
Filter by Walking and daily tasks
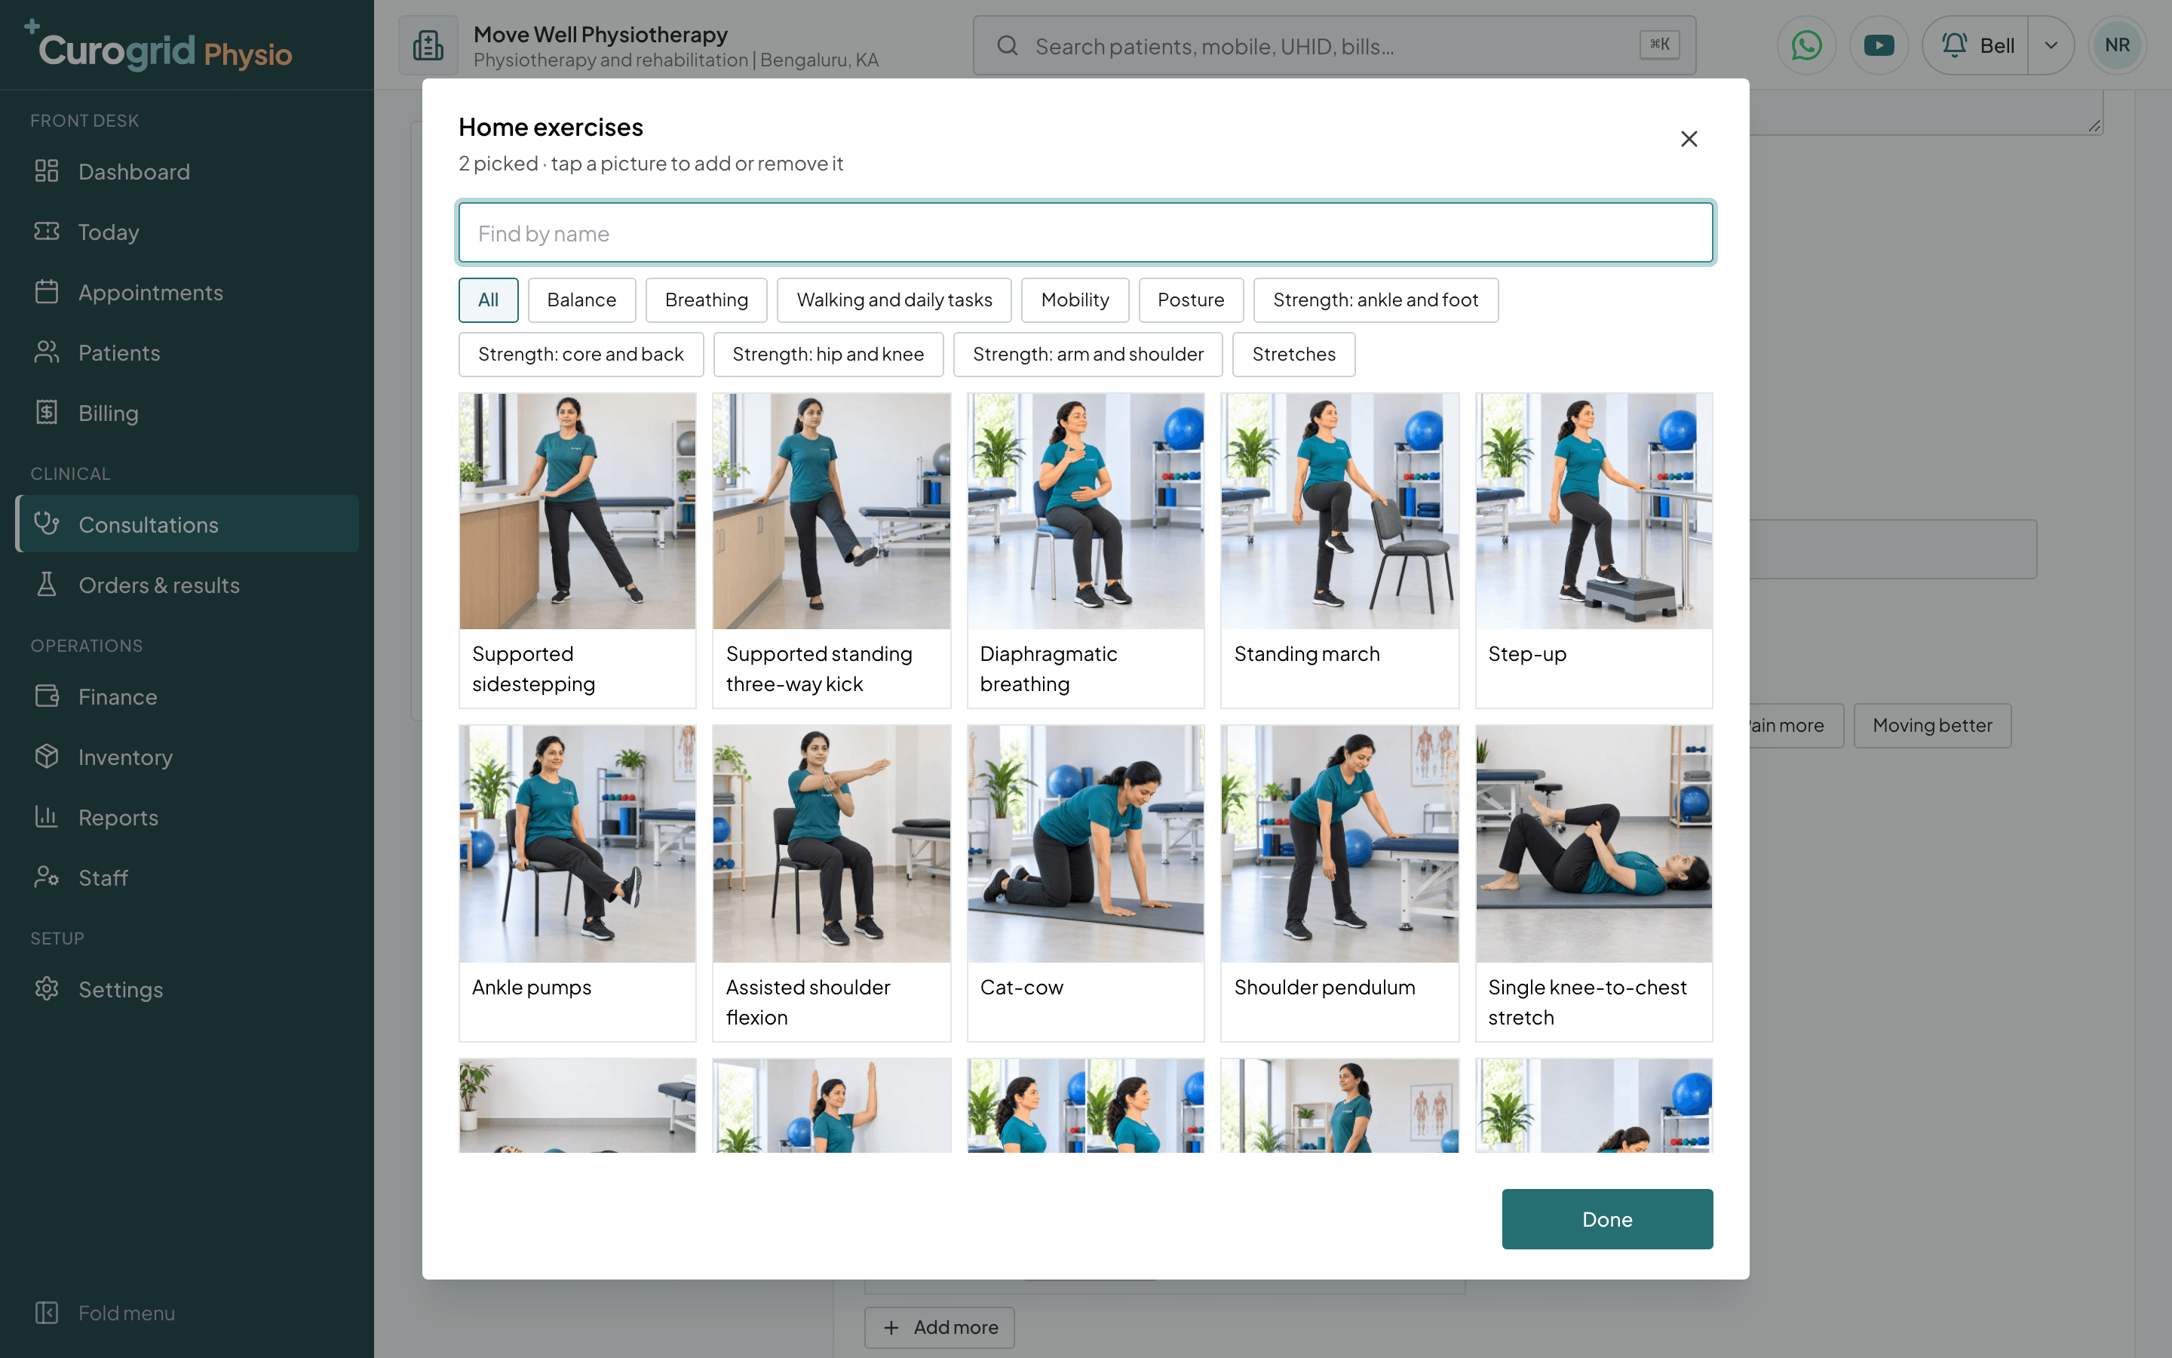coord(894,300)
